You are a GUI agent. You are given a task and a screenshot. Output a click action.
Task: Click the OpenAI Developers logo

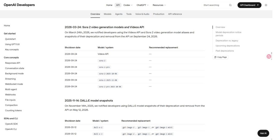point(19,5)
